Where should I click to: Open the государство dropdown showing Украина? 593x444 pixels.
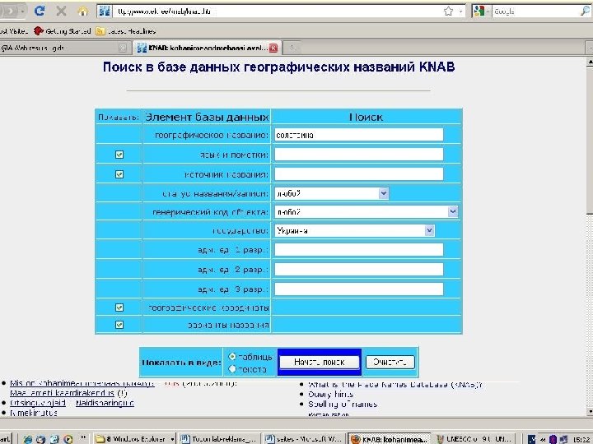coord(354,230)
